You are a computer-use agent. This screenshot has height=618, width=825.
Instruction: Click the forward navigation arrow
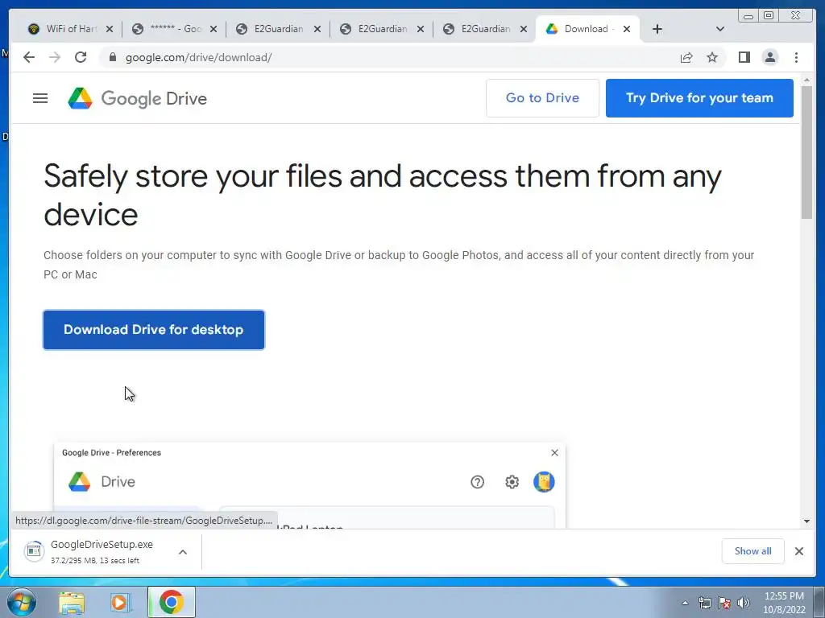(x=55, y=57)
